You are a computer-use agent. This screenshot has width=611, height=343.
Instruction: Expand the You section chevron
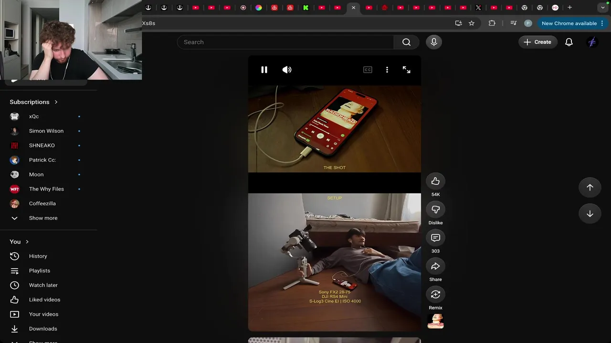(x=27, y=242)
